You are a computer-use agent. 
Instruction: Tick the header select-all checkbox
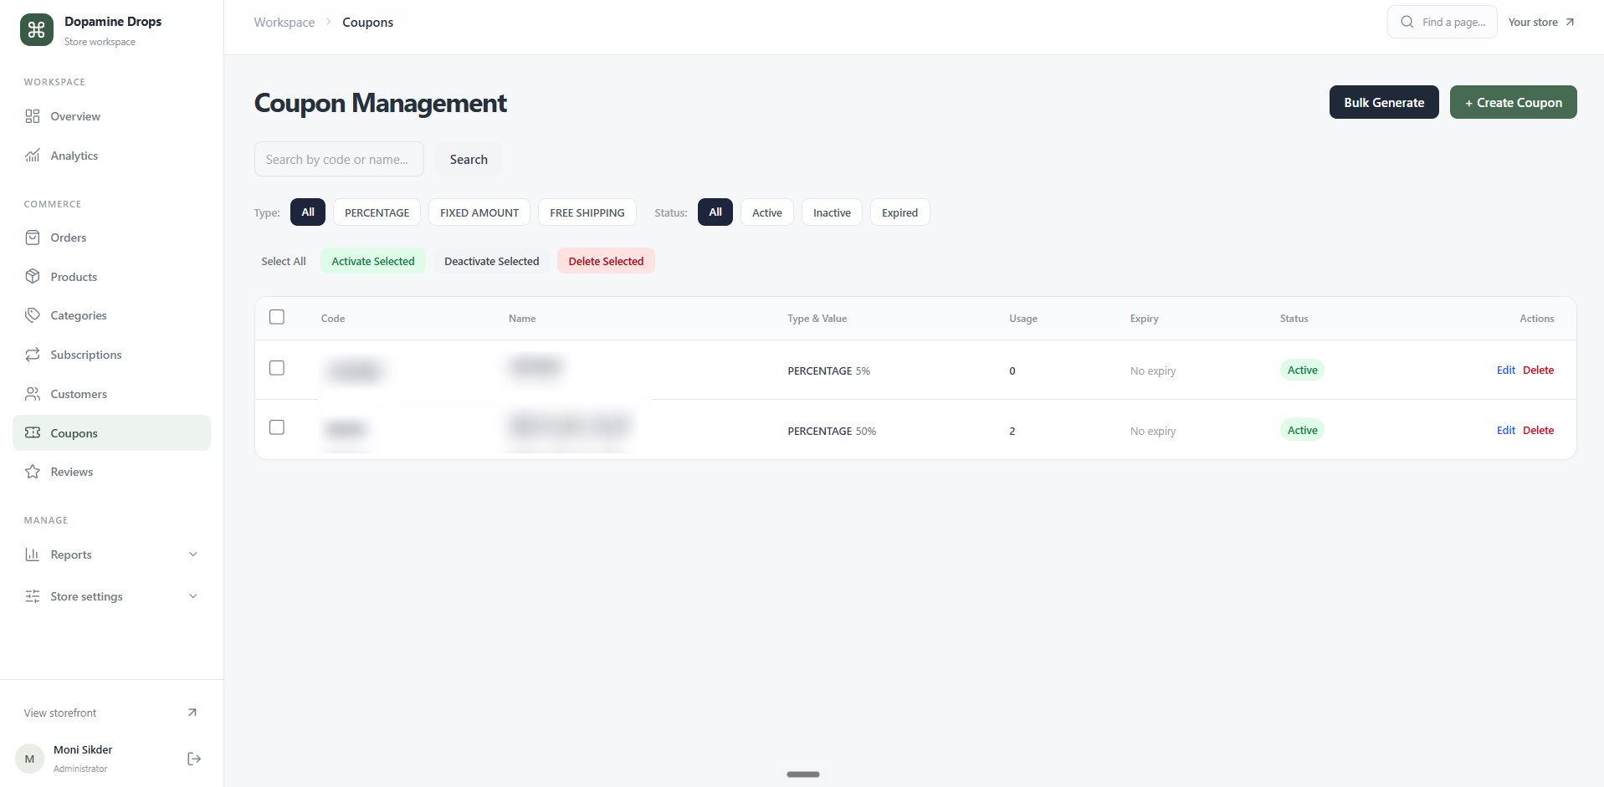coord(277,317)
